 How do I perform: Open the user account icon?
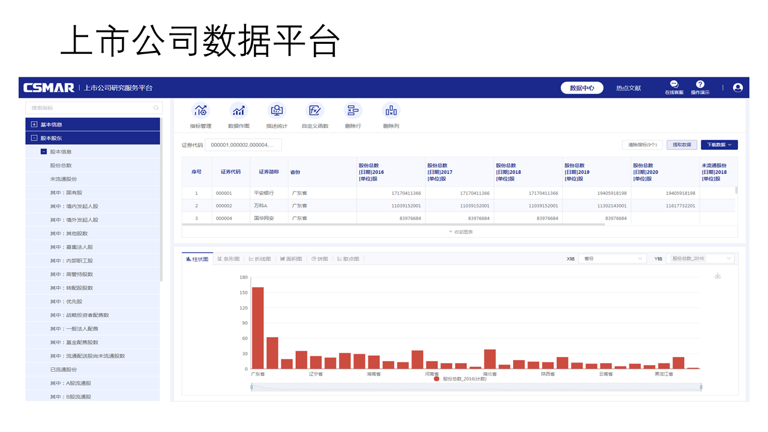(739, 87)
